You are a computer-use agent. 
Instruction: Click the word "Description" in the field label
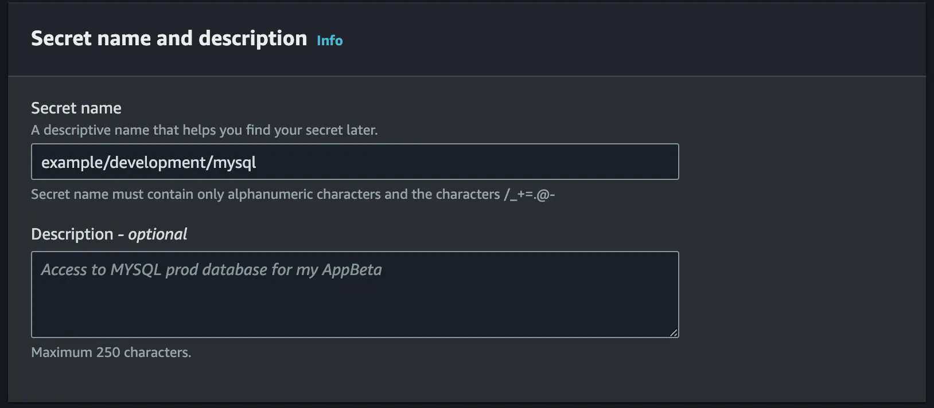[72, 234]
